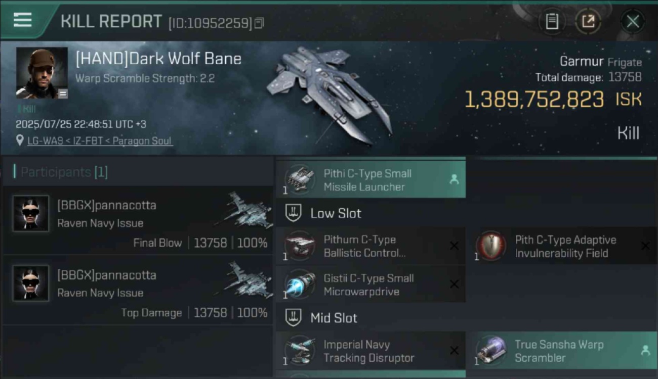Tap pilot icon on Missile Launcher row
Viewport: 658px width, 379px height.
pos(454,179)
